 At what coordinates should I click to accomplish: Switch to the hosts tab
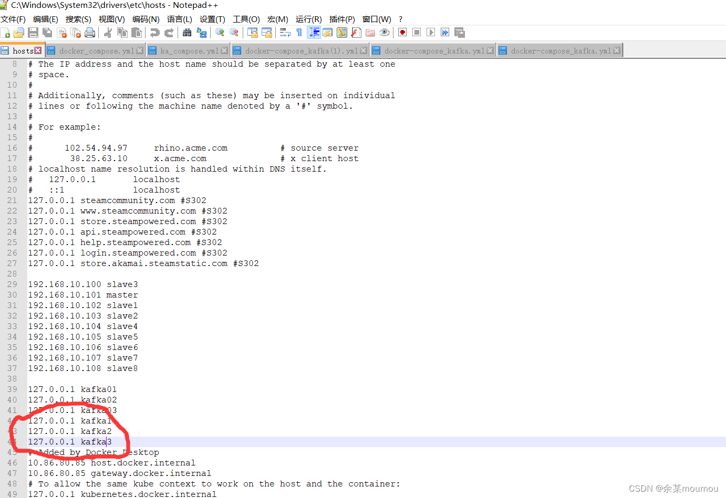23,51
